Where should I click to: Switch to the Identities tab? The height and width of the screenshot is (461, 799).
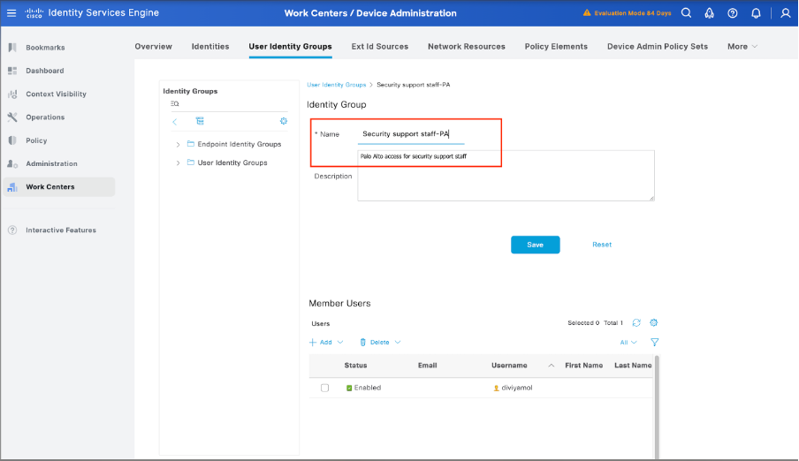210,46
